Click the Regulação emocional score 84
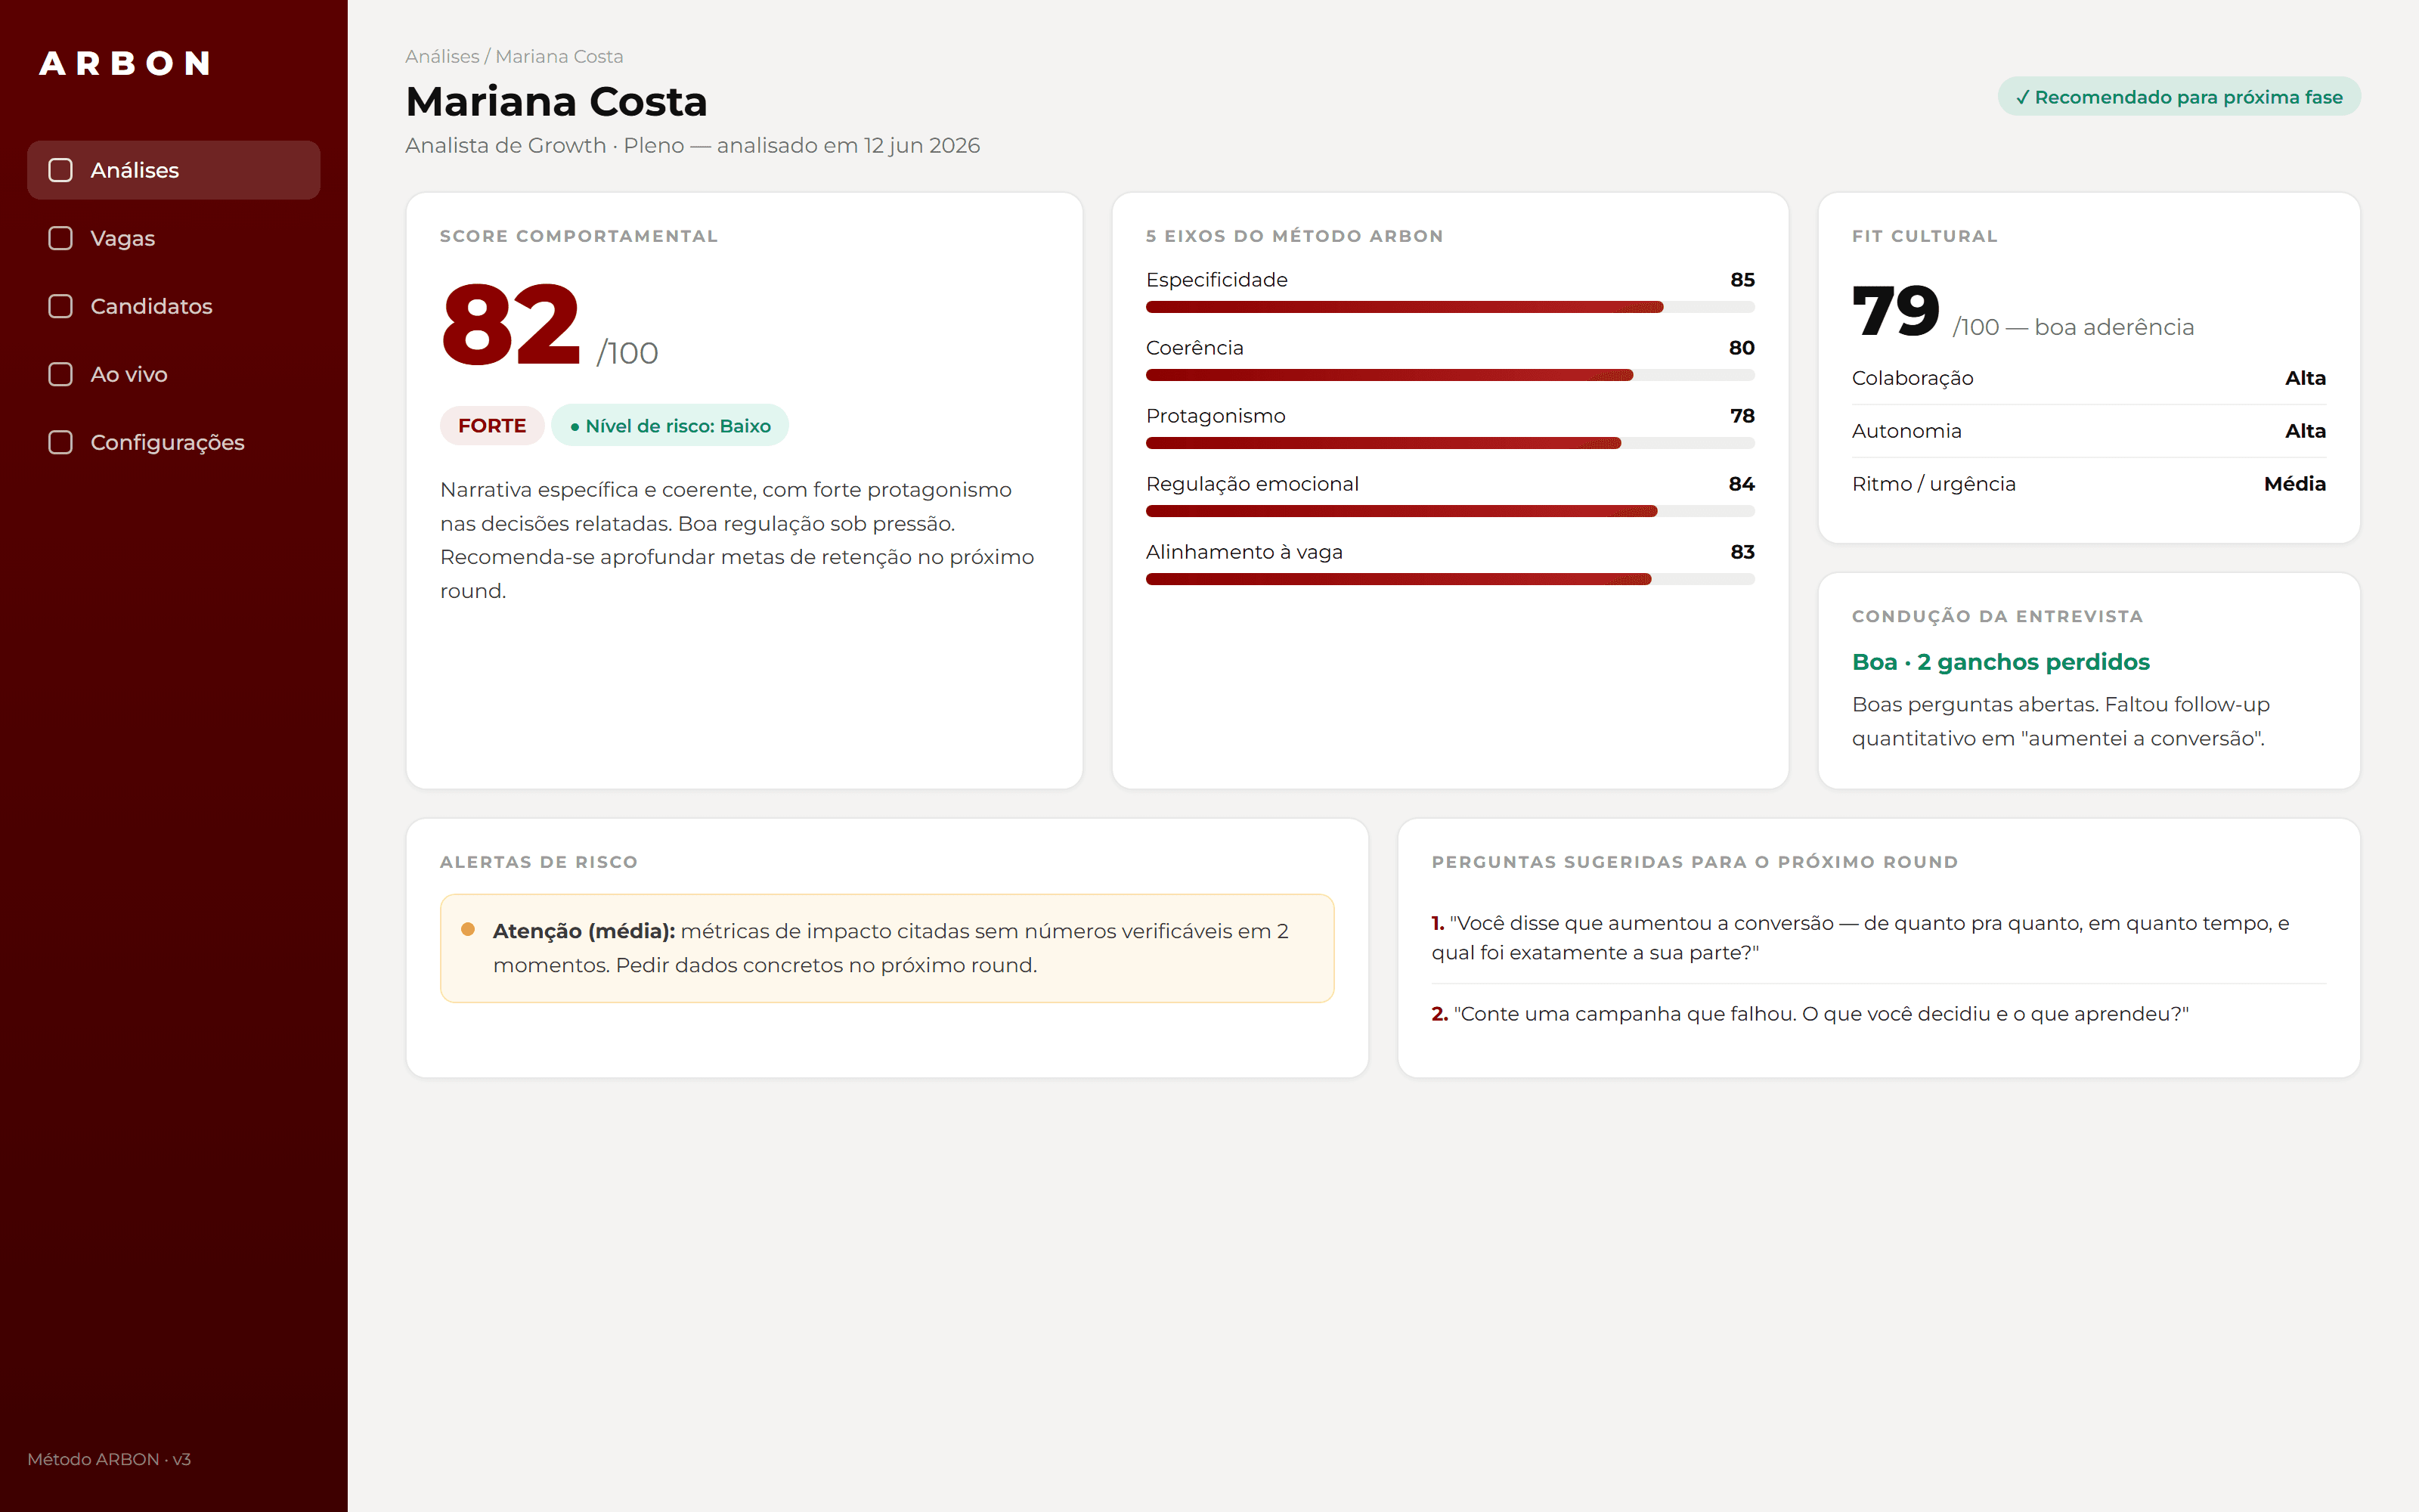2419x1512 pixels. pos(1741,484)
